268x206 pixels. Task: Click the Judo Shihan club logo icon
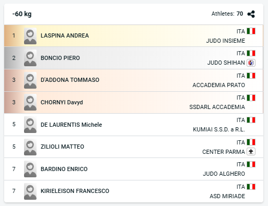click(251, 63)
